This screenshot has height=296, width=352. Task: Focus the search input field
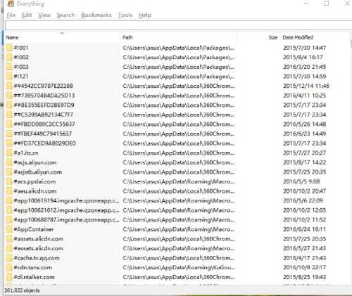tap(178, 25)
